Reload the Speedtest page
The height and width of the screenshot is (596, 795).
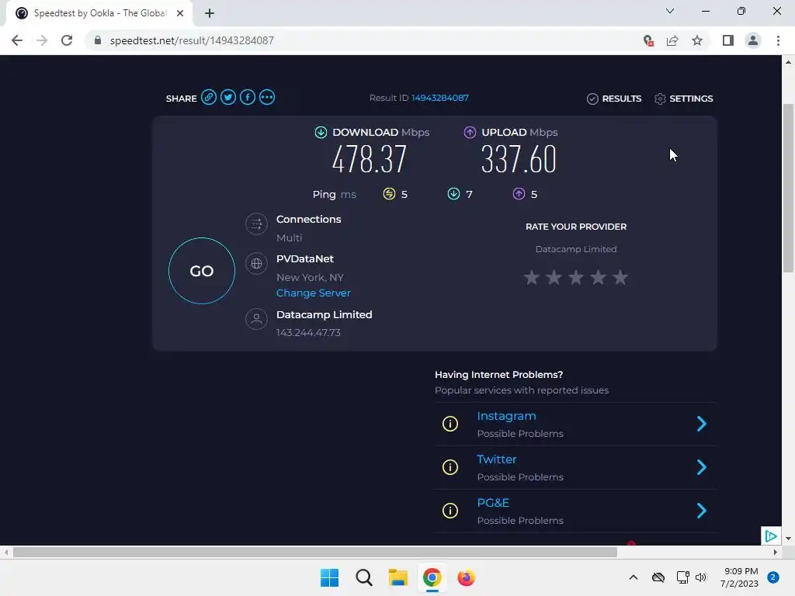[67, 40]
